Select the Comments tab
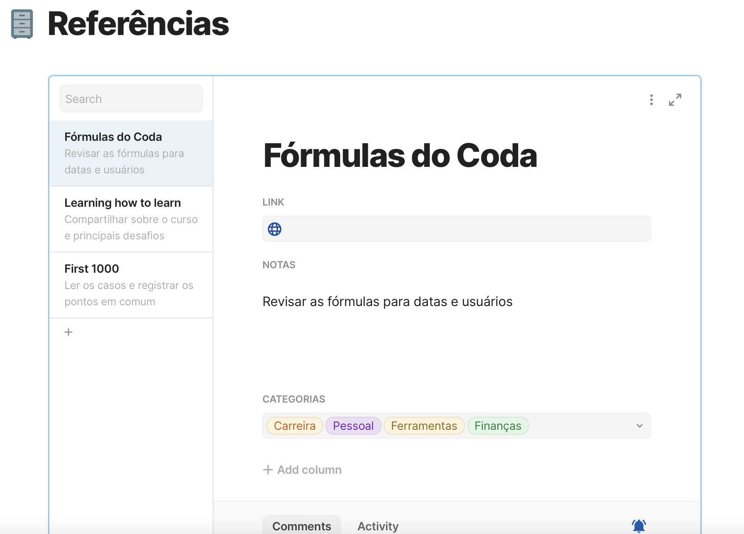This screenshot has width=744, height=534. click(301, 526)
